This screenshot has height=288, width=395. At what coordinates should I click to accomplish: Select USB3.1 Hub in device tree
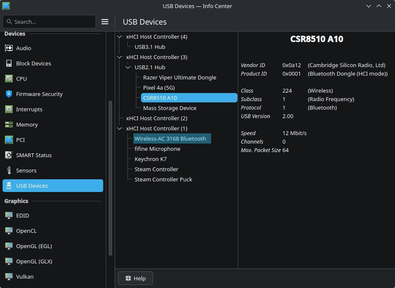click(x=150, y=47)
